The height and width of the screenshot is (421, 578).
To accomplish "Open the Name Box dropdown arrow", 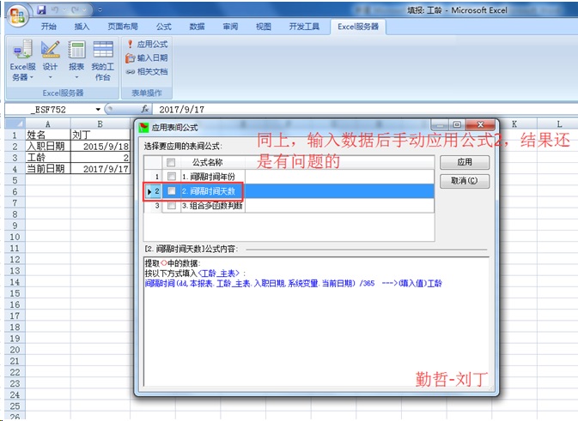I will [x=98, y=110].
